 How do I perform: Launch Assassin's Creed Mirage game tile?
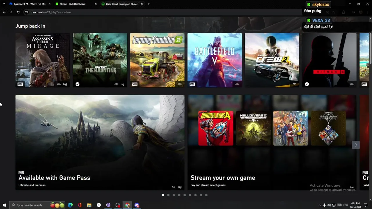click(42, 60)
